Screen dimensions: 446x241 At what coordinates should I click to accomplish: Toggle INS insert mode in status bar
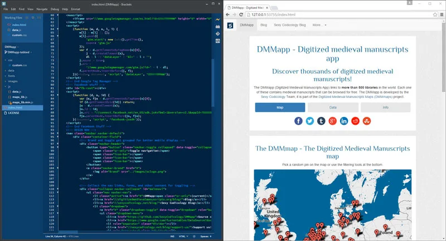click(172, 236)
